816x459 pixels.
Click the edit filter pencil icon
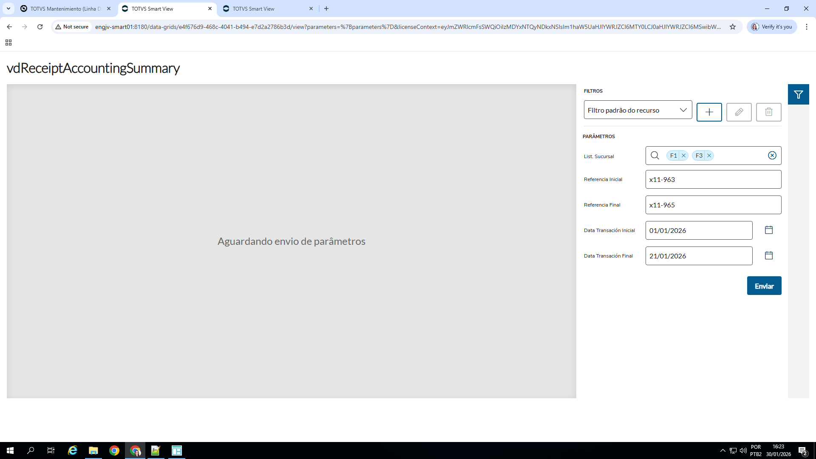739,112
